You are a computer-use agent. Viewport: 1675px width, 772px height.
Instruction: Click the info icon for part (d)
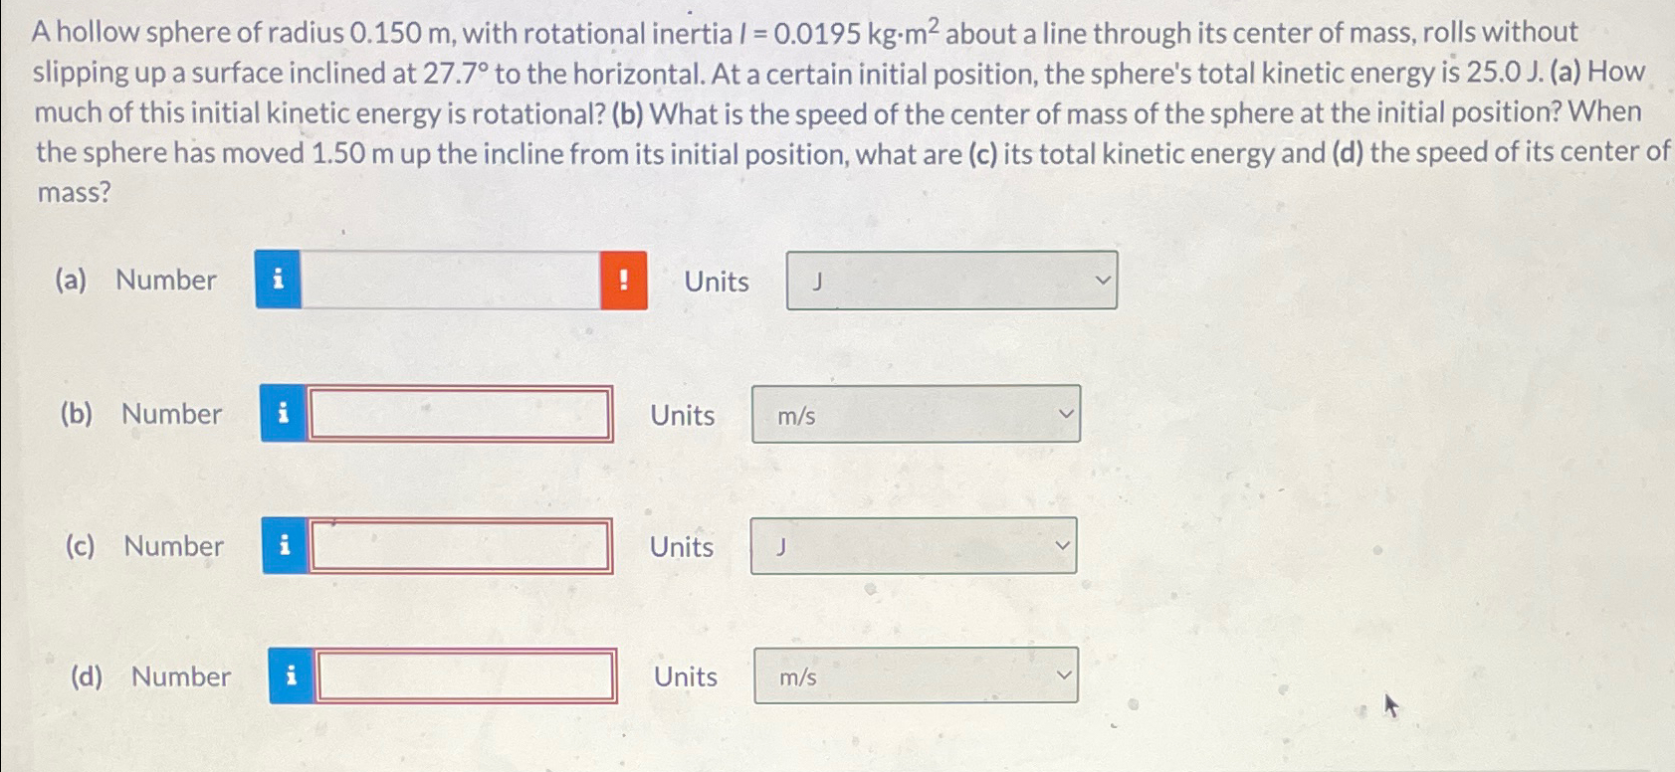[291, 676]
